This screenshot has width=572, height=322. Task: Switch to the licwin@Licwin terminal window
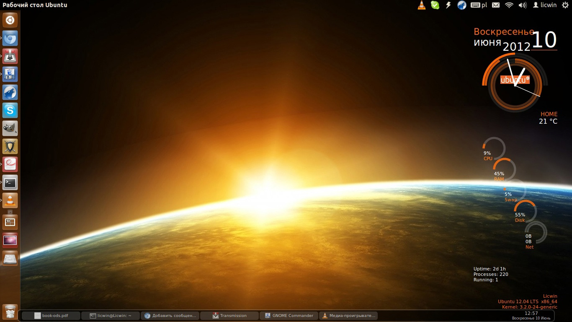111,316
